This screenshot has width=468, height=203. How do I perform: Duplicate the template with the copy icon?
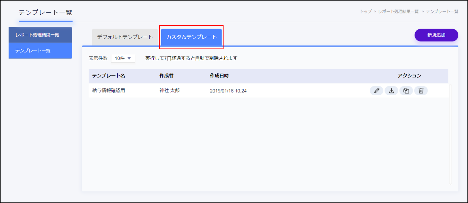point(406,91)
